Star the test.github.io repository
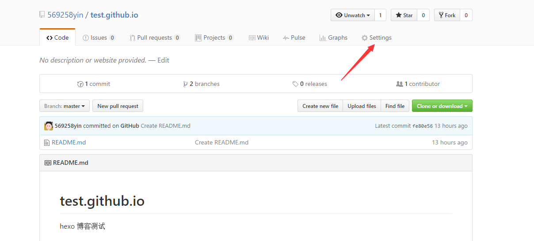The image size is (534, 241). 404,15
